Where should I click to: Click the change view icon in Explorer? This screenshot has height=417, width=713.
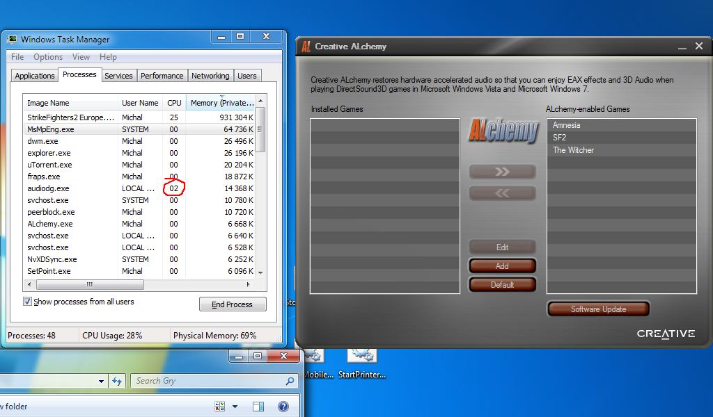coord(219,407)
